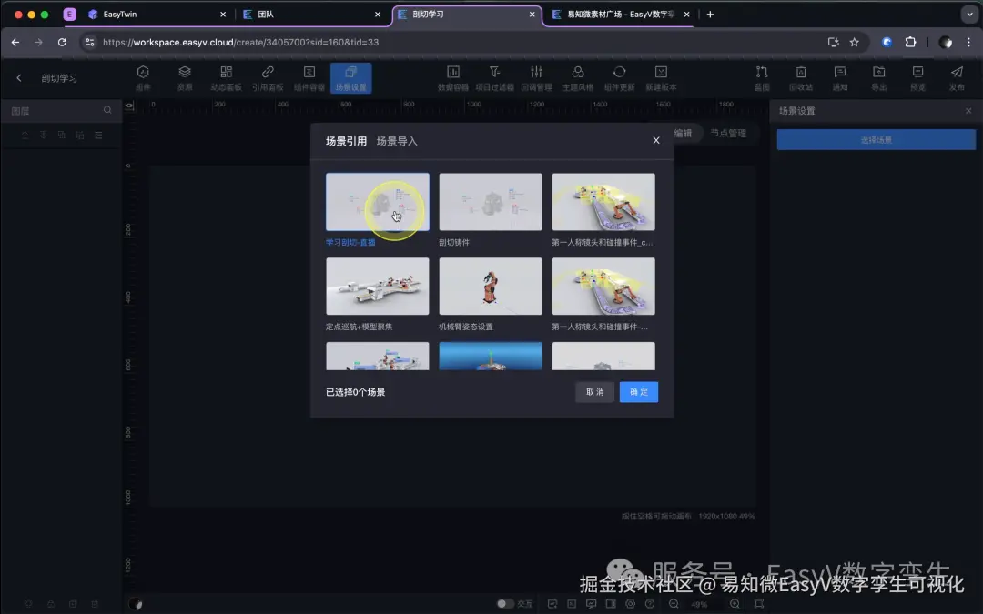The image size is (983, 614).
Task: Open the 组件容器 component container tool
Action: pyautogui.click(x=309, y=77)
